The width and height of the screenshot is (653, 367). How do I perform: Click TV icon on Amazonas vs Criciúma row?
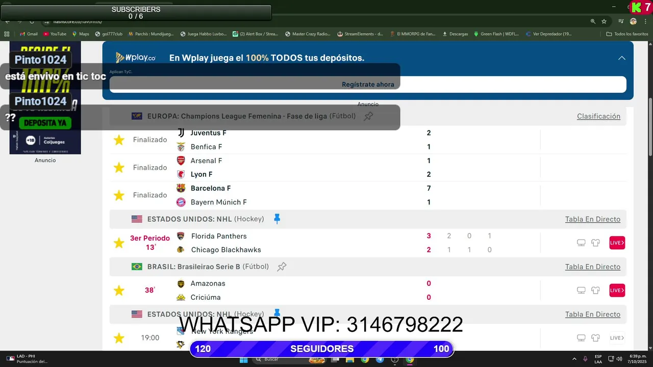[581, 291]
